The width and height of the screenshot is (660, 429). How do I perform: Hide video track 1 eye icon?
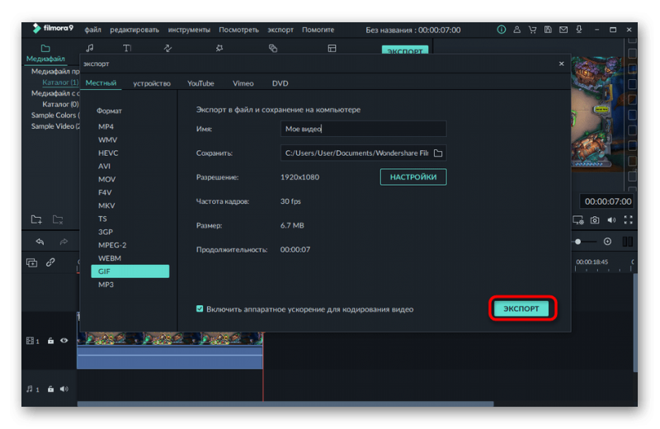pos(64,340)
